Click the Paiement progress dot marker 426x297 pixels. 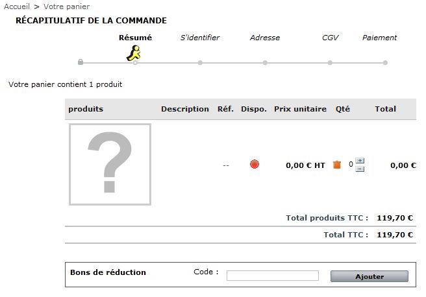(x=385, y=63)
